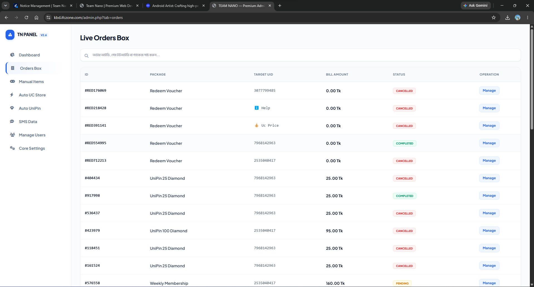The image size is (534, 287).
Task: Click the Auto UC Store lightning icon
Action: coord(12,95)
